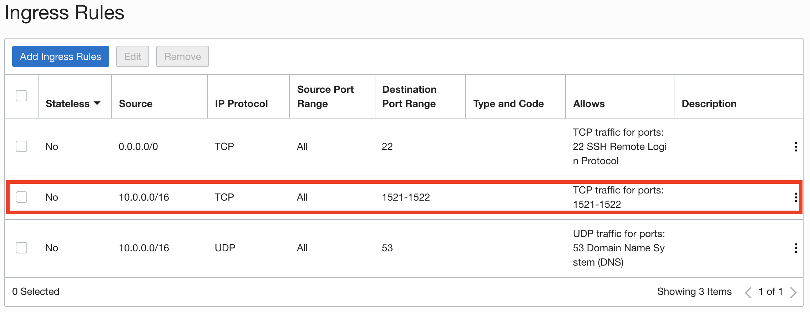The width and height of the screenshot is (810, 312).
Task: Click the Source column header
Action: click(x=136, y=104)
